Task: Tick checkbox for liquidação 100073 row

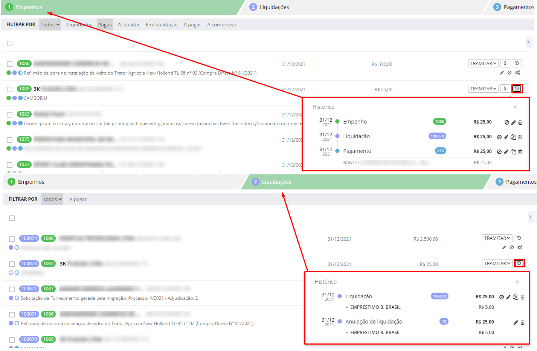Action: point(12,264)
